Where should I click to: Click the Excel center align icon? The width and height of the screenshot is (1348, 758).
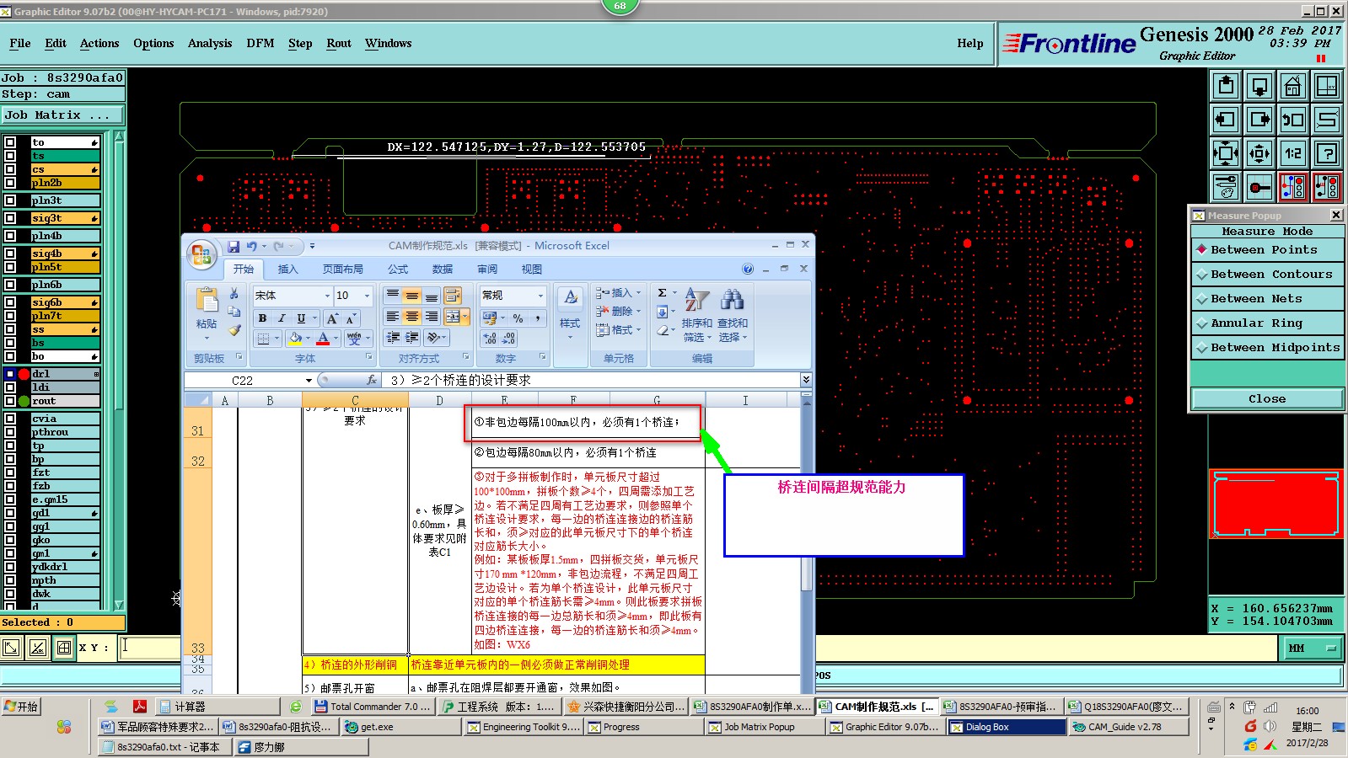(x=411, y=317)
